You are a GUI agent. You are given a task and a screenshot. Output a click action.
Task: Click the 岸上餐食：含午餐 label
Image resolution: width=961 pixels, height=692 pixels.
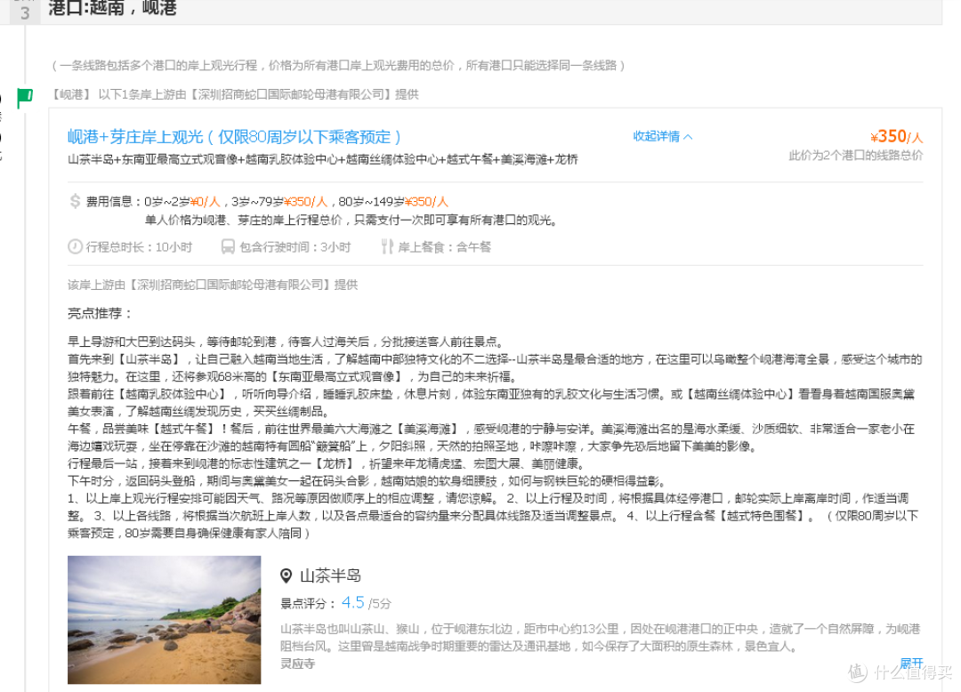444,246
